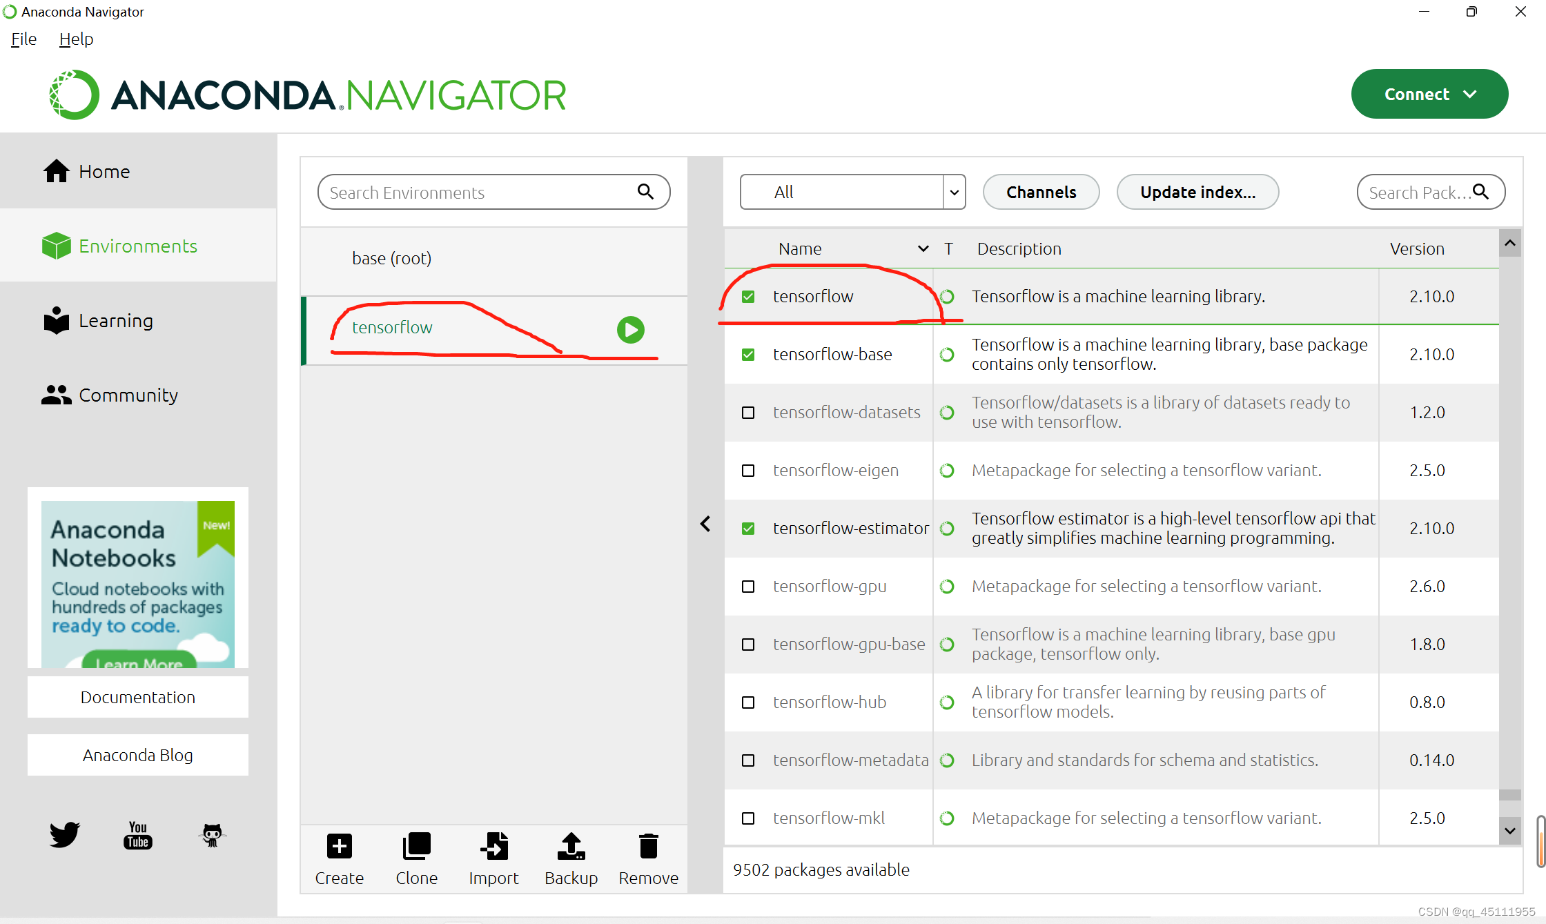1546x924 pixels.
Task: Click the Backup environment icon
Action: click(x=571, y=846)
